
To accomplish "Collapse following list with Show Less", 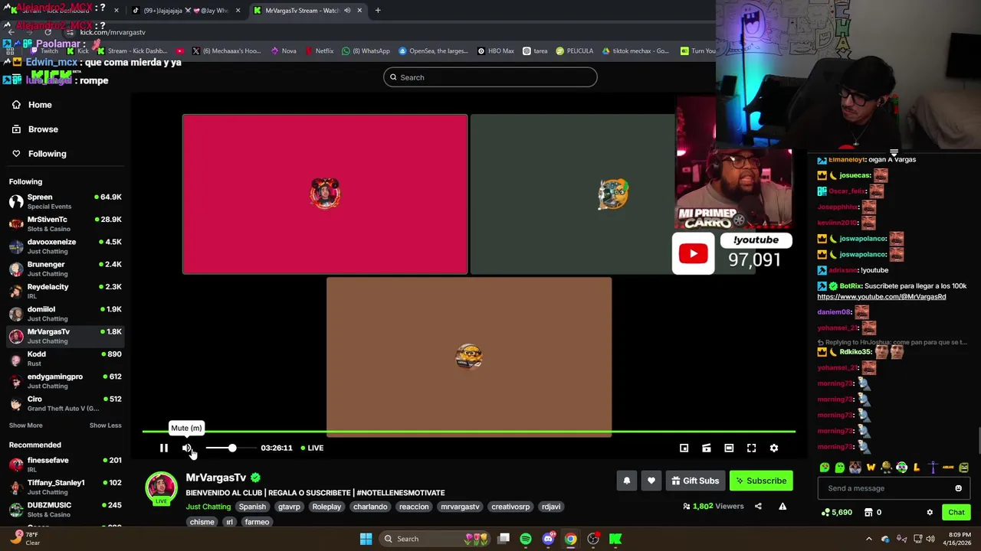I will coord(105,425).
